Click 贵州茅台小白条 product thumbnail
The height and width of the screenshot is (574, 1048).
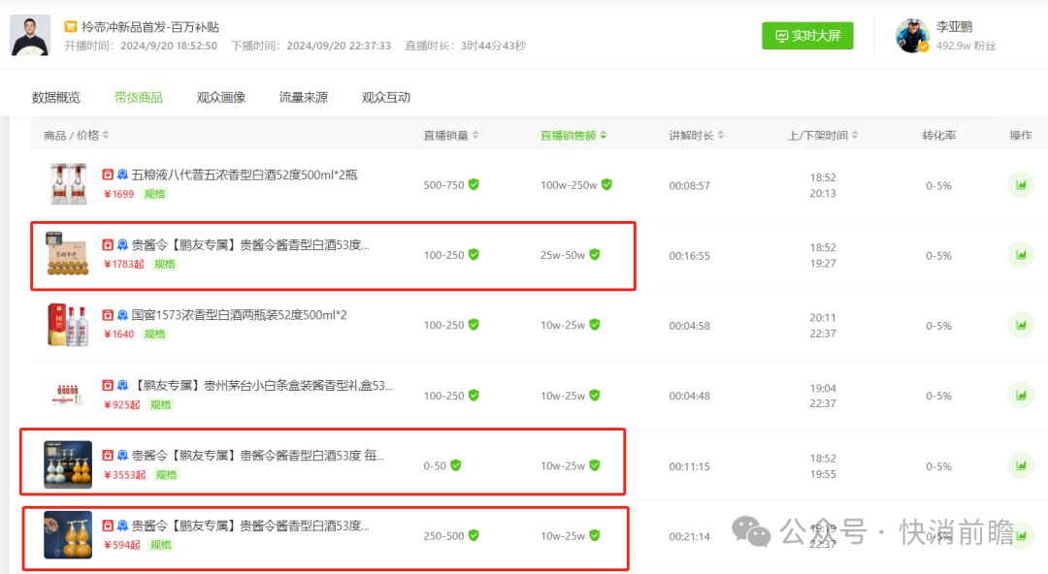click(68, 395)
